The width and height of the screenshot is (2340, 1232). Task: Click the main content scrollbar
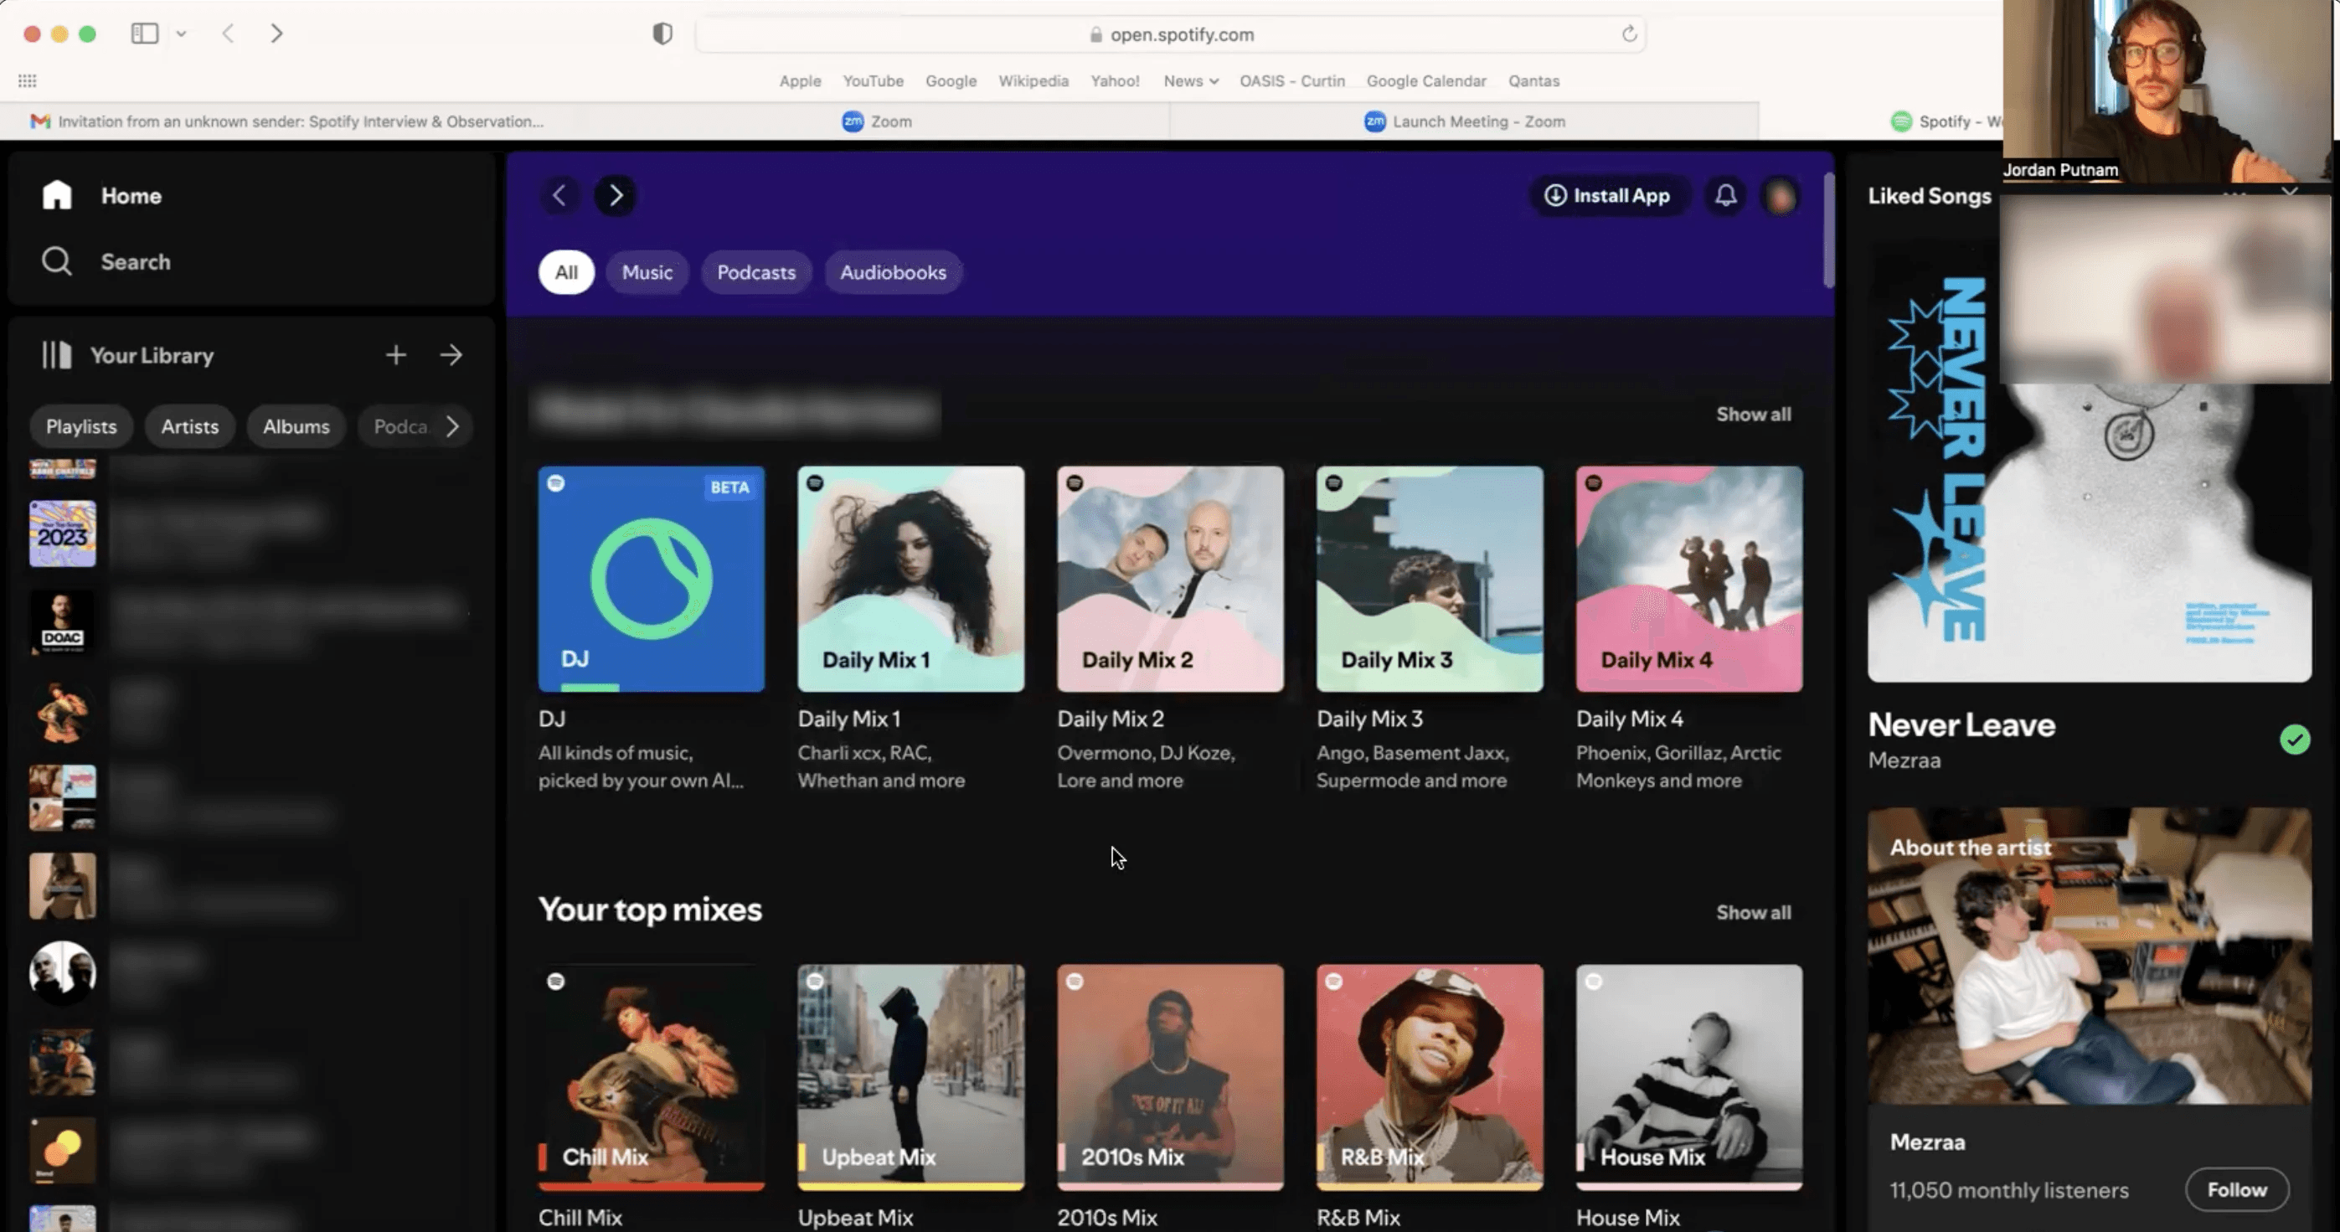1828,231
